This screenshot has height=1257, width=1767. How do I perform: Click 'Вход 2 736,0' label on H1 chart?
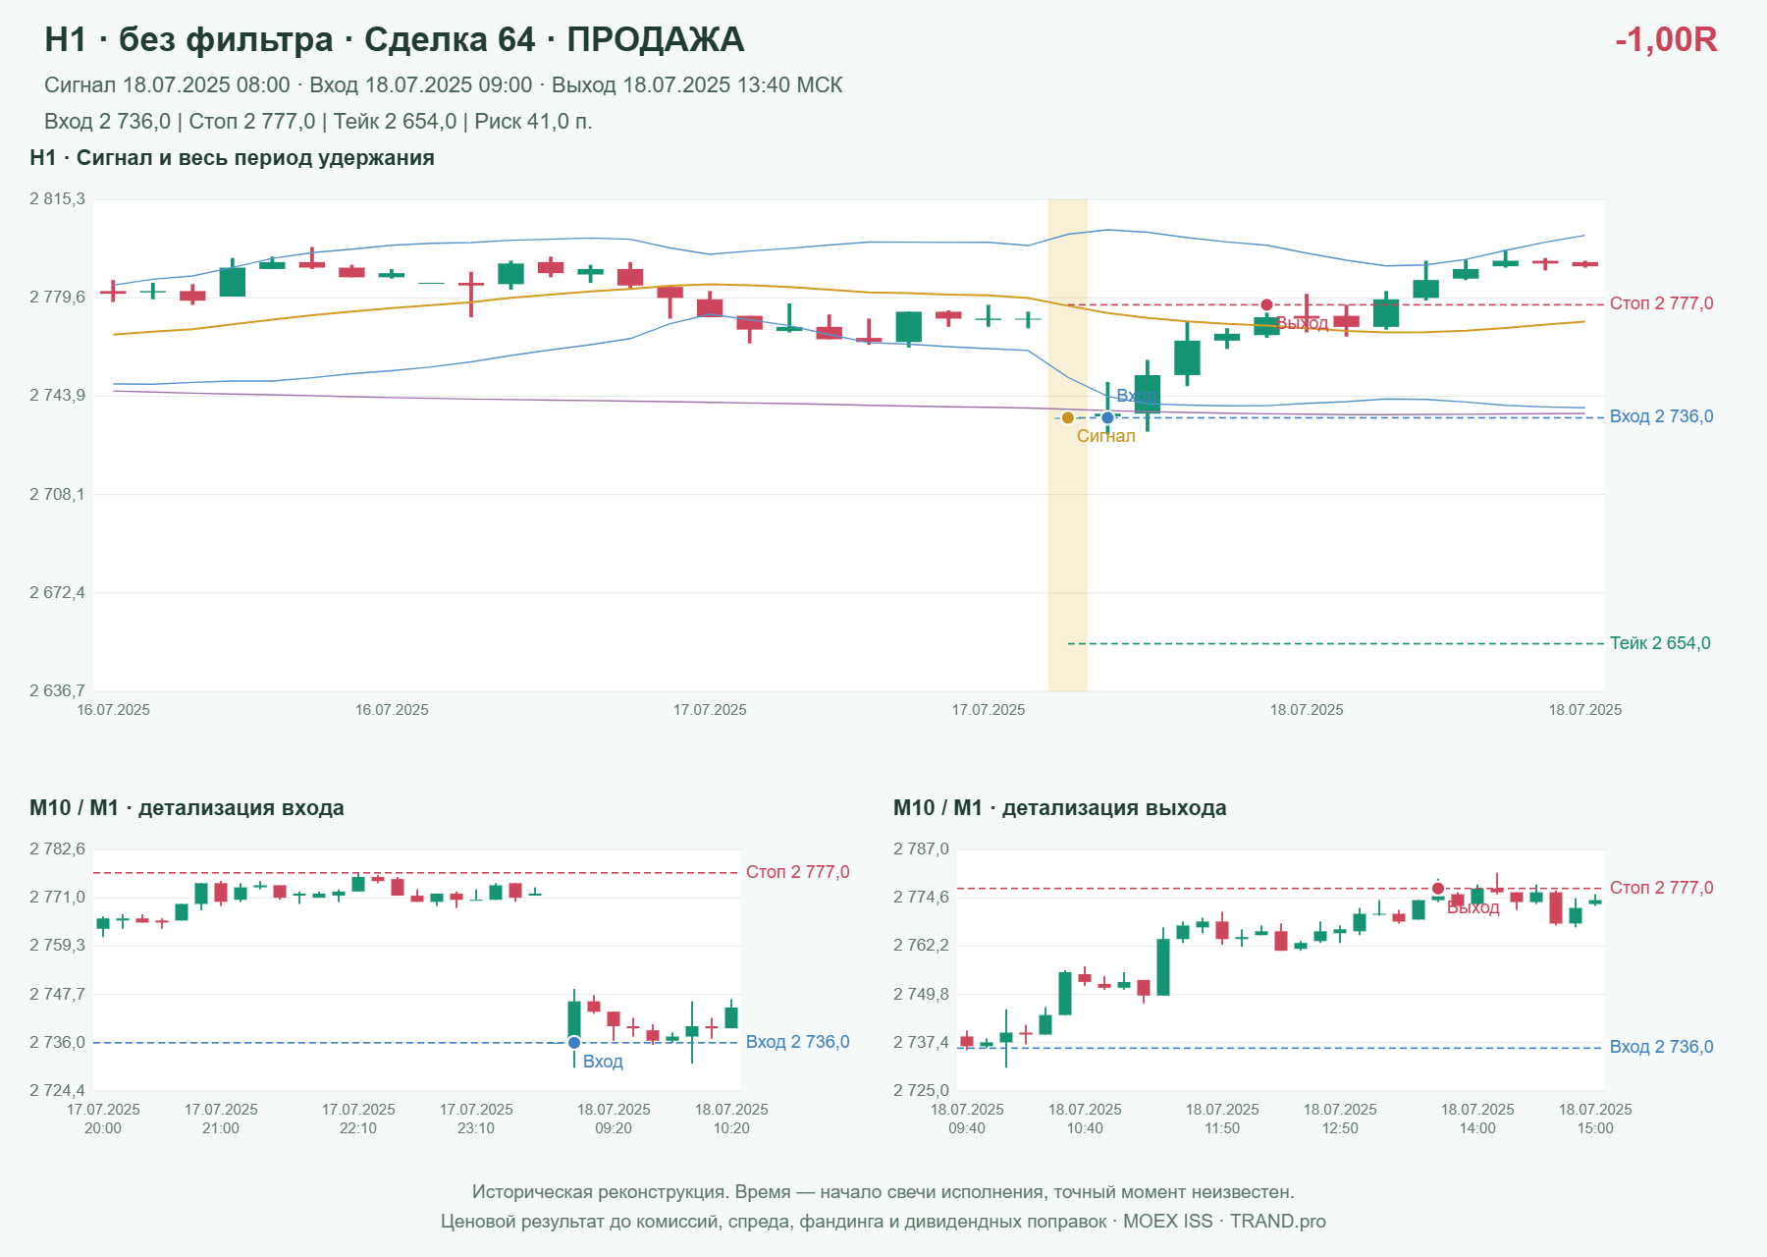point(1662,416)
